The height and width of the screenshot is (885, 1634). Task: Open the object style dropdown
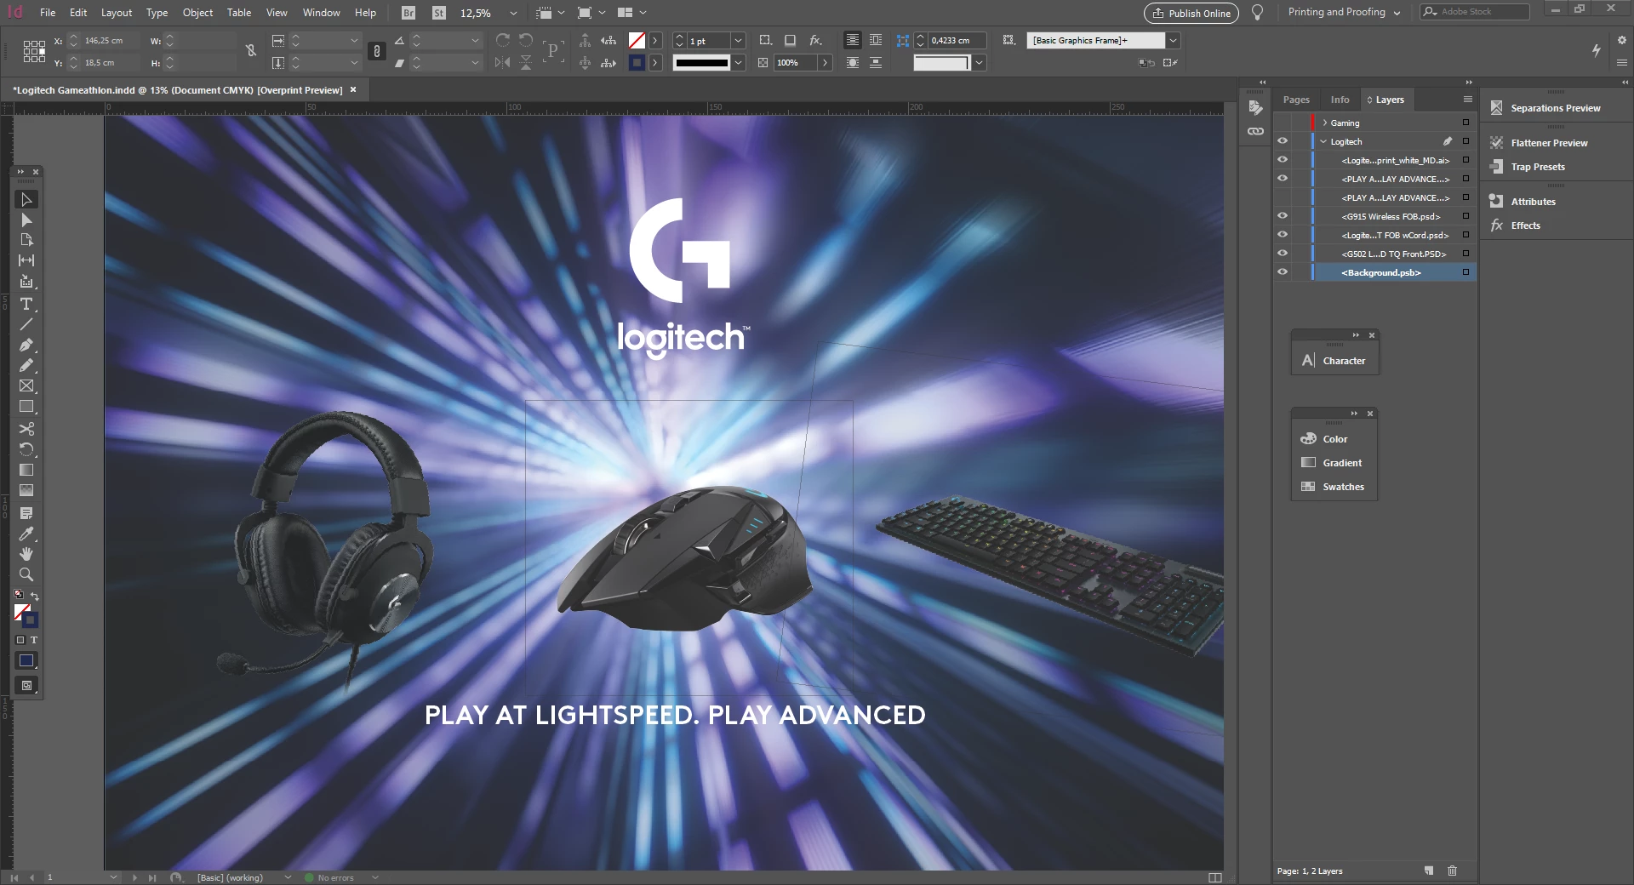click(1173, 40)
